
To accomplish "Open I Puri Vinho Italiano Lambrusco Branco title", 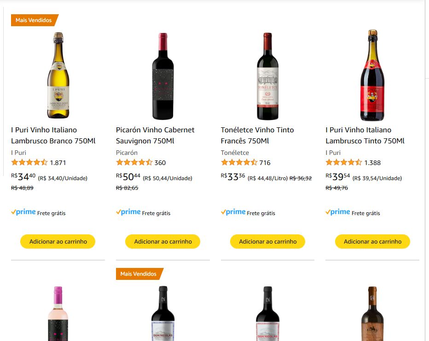I will click(53, 136).
